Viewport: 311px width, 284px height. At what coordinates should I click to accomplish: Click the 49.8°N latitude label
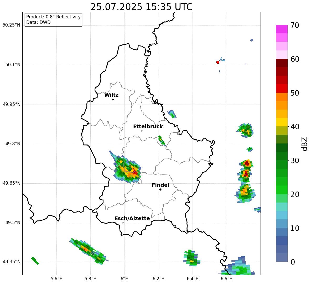point(13,144)
